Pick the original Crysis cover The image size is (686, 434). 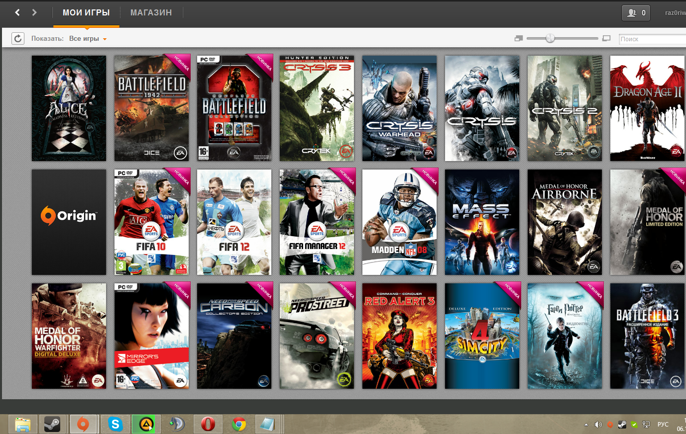point(482,108)
